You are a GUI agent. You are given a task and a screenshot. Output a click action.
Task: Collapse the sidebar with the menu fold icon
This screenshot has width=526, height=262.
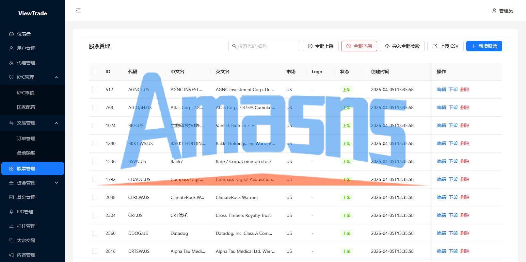click(78, 10)
